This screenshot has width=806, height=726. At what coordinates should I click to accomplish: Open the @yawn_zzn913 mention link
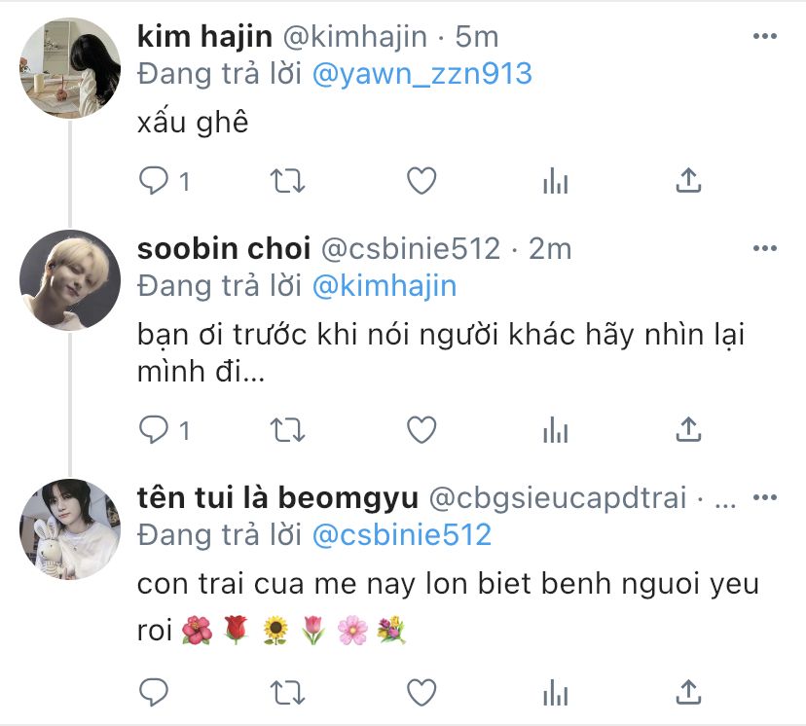(x=422, y=74)
